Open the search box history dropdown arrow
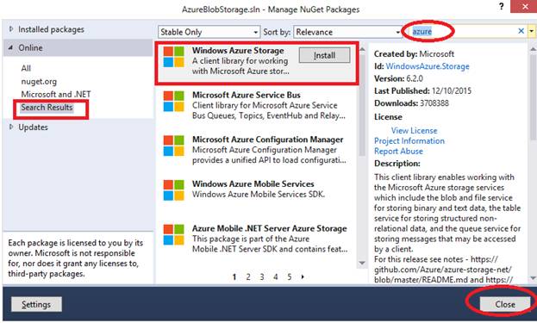Image resolution: width=537 pixels, height=323 pixels. click(531, 31)
